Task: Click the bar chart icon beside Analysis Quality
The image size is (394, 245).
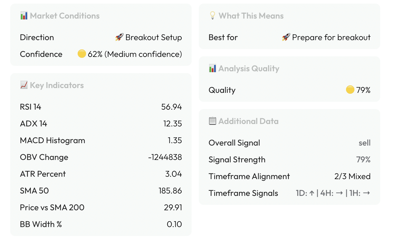Action: point(212,68)
